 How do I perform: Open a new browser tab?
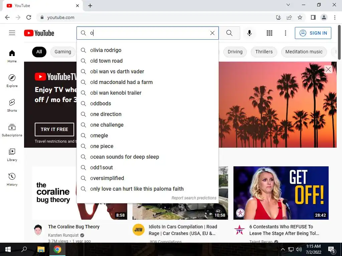pyautogui.click(x=90, y=6)
